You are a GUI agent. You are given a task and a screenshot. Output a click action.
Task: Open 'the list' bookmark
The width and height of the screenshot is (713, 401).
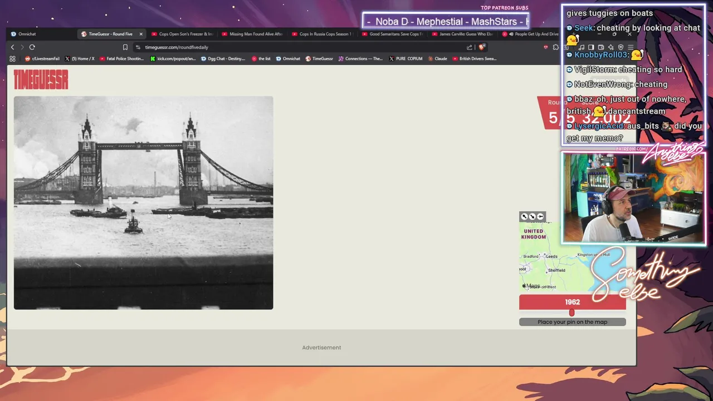pyautogui.click(x=261, y=58)
